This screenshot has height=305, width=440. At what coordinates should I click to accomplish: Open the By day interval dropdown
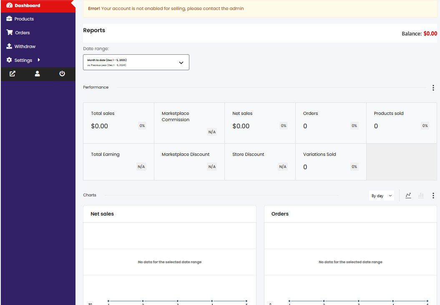tap(381, 196)
